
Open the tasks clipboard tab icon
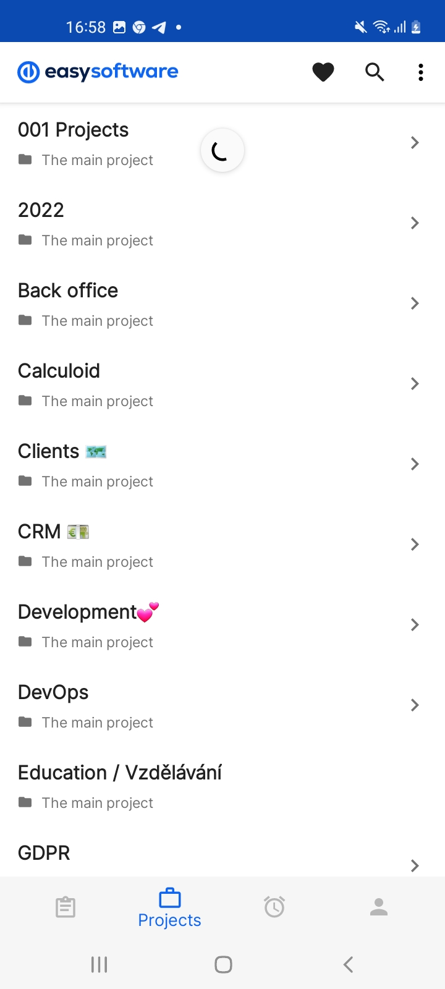pos(66,907)
